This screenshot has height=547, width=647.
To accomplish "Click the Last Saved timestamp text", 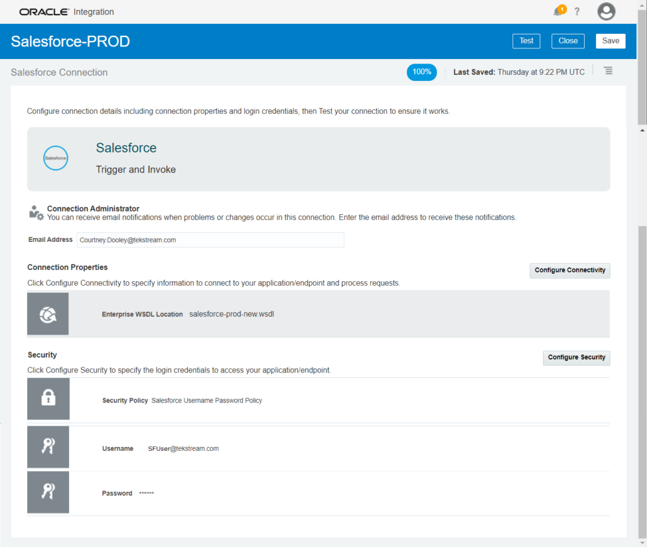I will click(x=518, y=72).
